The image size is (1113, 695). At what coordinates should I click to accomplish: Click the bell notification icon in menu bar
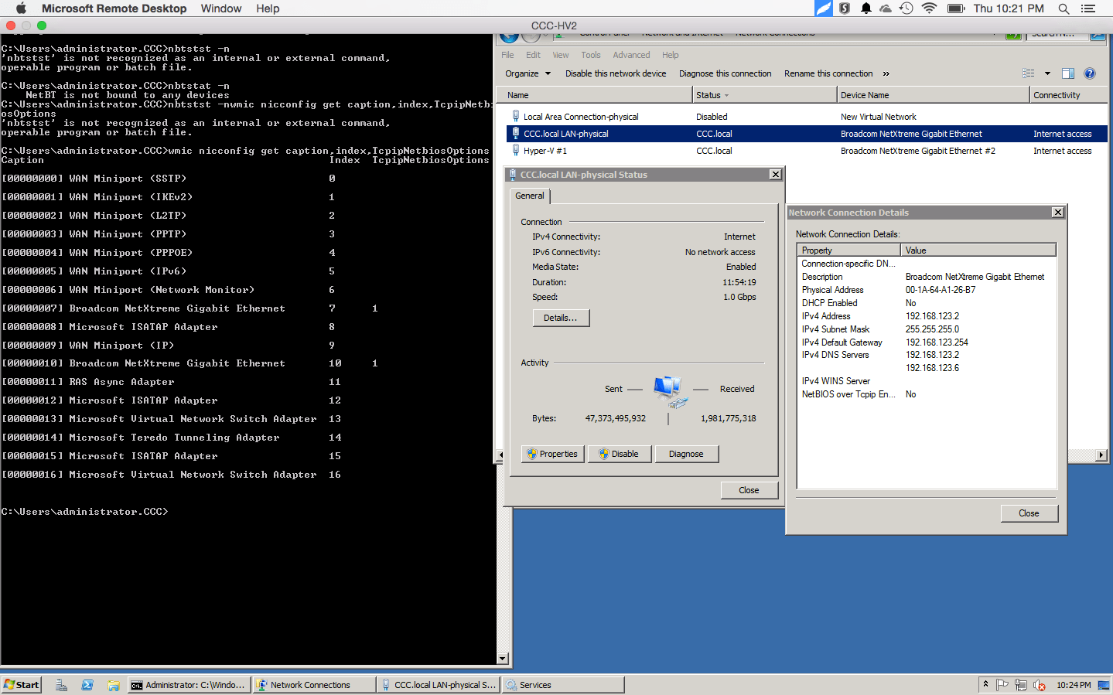[866, 9]
